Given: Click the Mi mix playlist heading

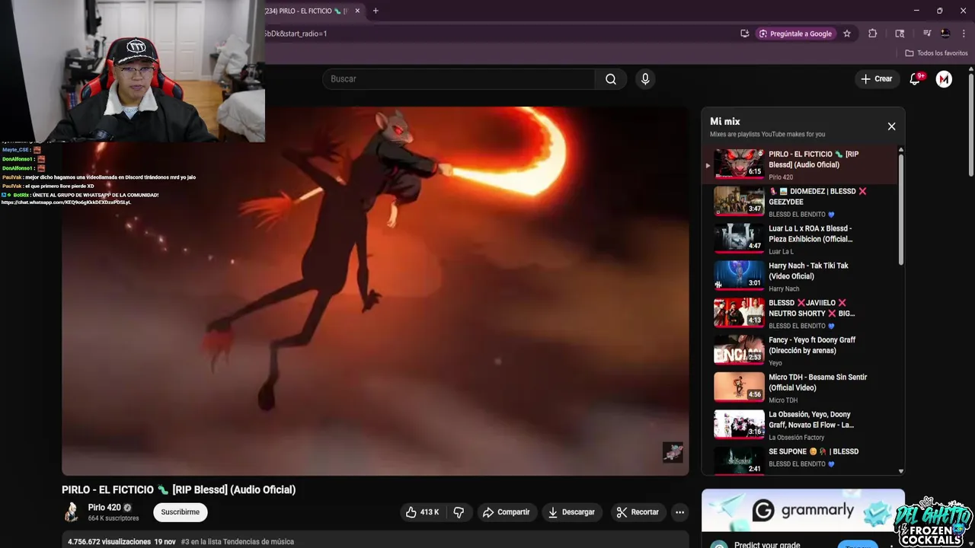Looking at the screenshot, I should click(x=725, y=121).
